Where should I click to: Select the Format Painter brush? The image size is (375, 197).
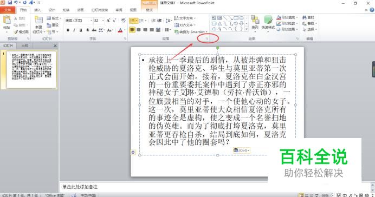(x=16, y=32)
